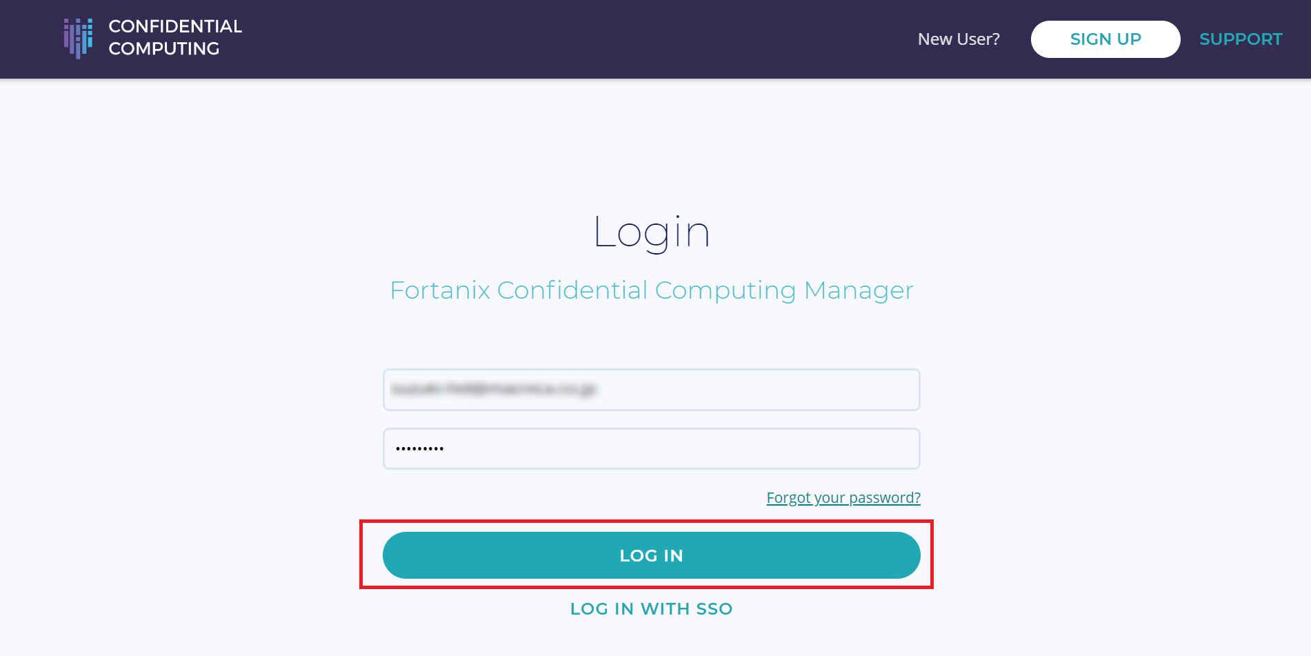Viewport: 1311px width, 656px height.
Task: Click the empty right side of email field
Action: (759, 390)
